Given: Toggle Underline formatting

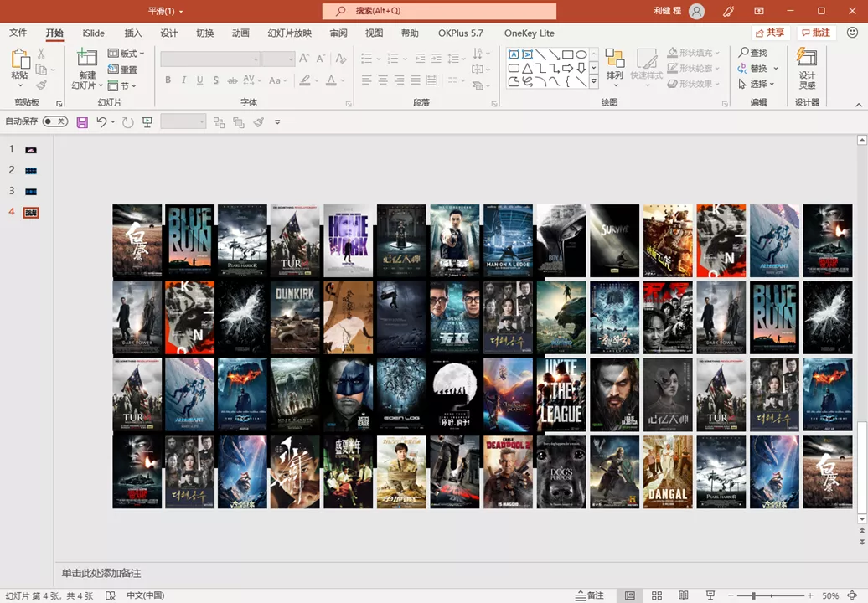Looking at the screenshot, I should pyautogui.click(x=200, y=80).
